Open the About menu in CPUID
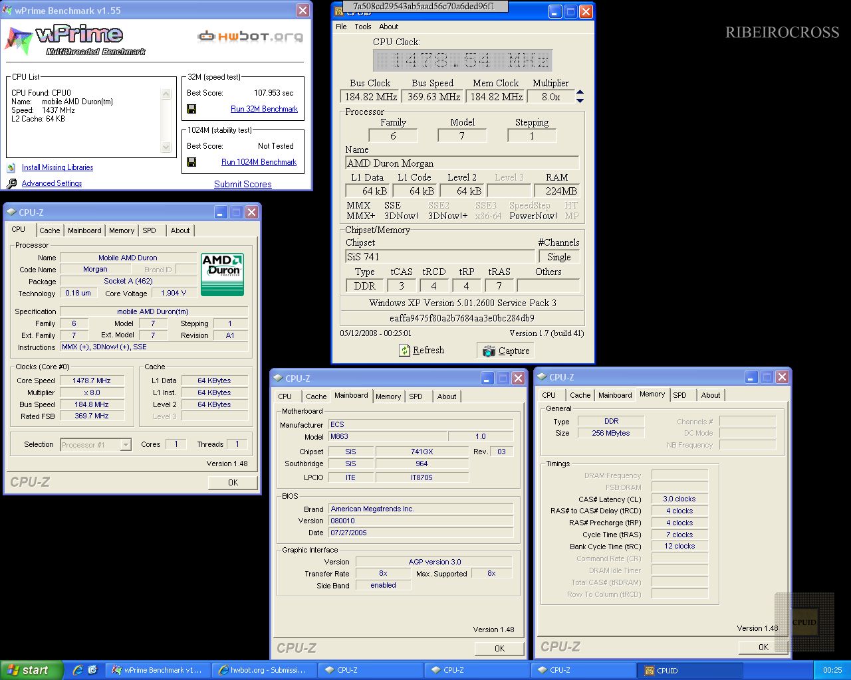 [389, 27]
